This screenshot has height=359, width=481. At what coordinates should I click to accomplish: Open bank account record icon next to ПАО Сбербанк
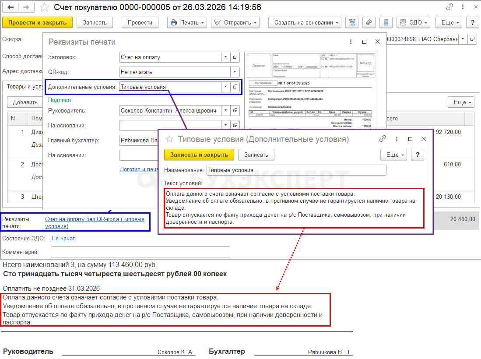pyautogui.click(x=473, y=39)
